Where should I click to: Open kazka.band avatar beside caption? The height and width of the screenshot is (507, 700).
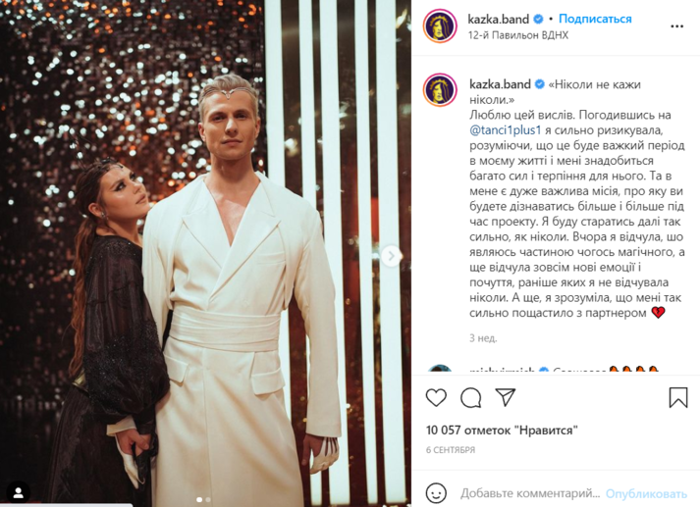point(440,89)
